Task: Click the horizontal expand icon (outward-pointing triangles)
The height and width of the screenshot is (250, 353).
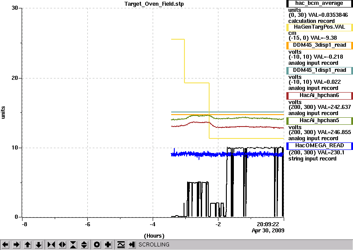Action: [62, 245]
